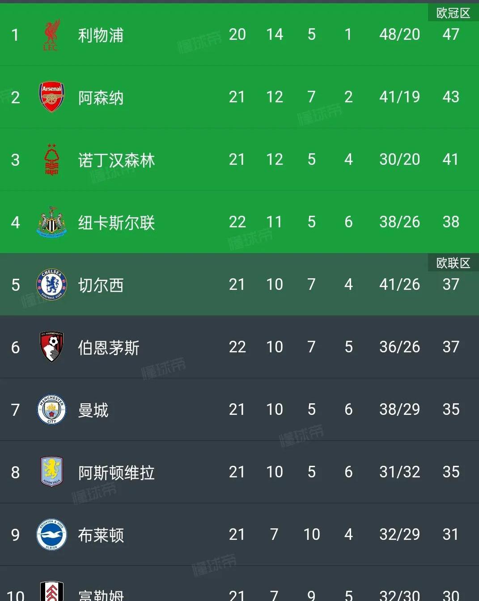Click the Brighton club badge
The width and height of the screenshot is (479, 601).
coord(51,534)
